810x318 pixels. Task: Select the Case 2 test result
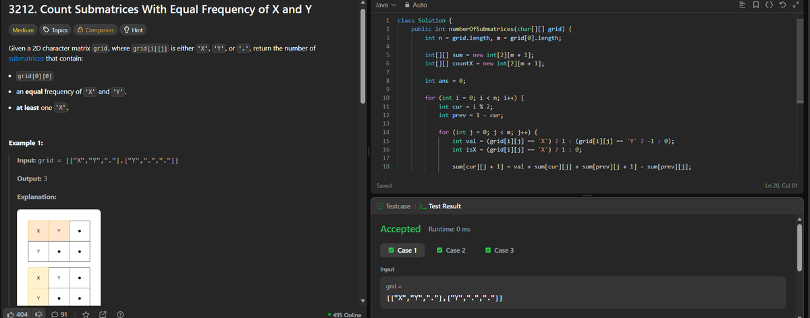tap(451, 251)
